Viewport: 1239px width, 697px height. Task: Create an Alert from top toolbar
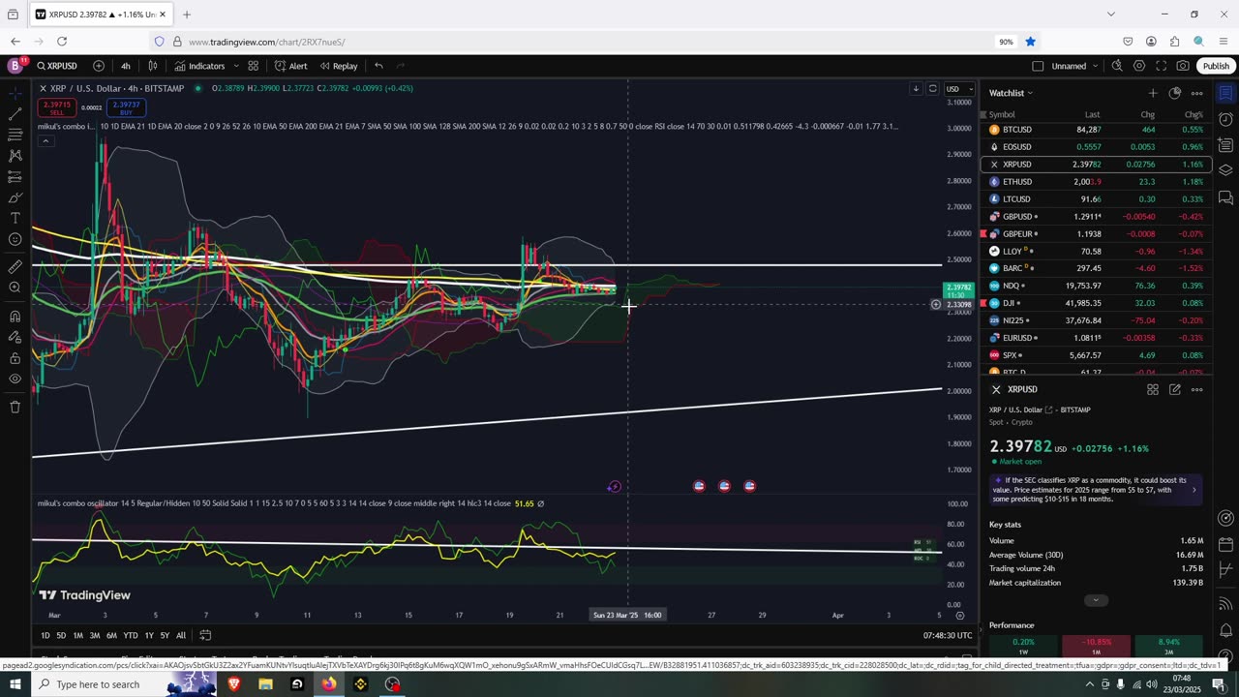click(x=290, y=66)
